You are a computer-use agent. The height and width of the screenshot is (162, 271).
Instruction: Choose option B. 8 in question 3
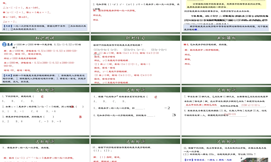pos(19,122)
